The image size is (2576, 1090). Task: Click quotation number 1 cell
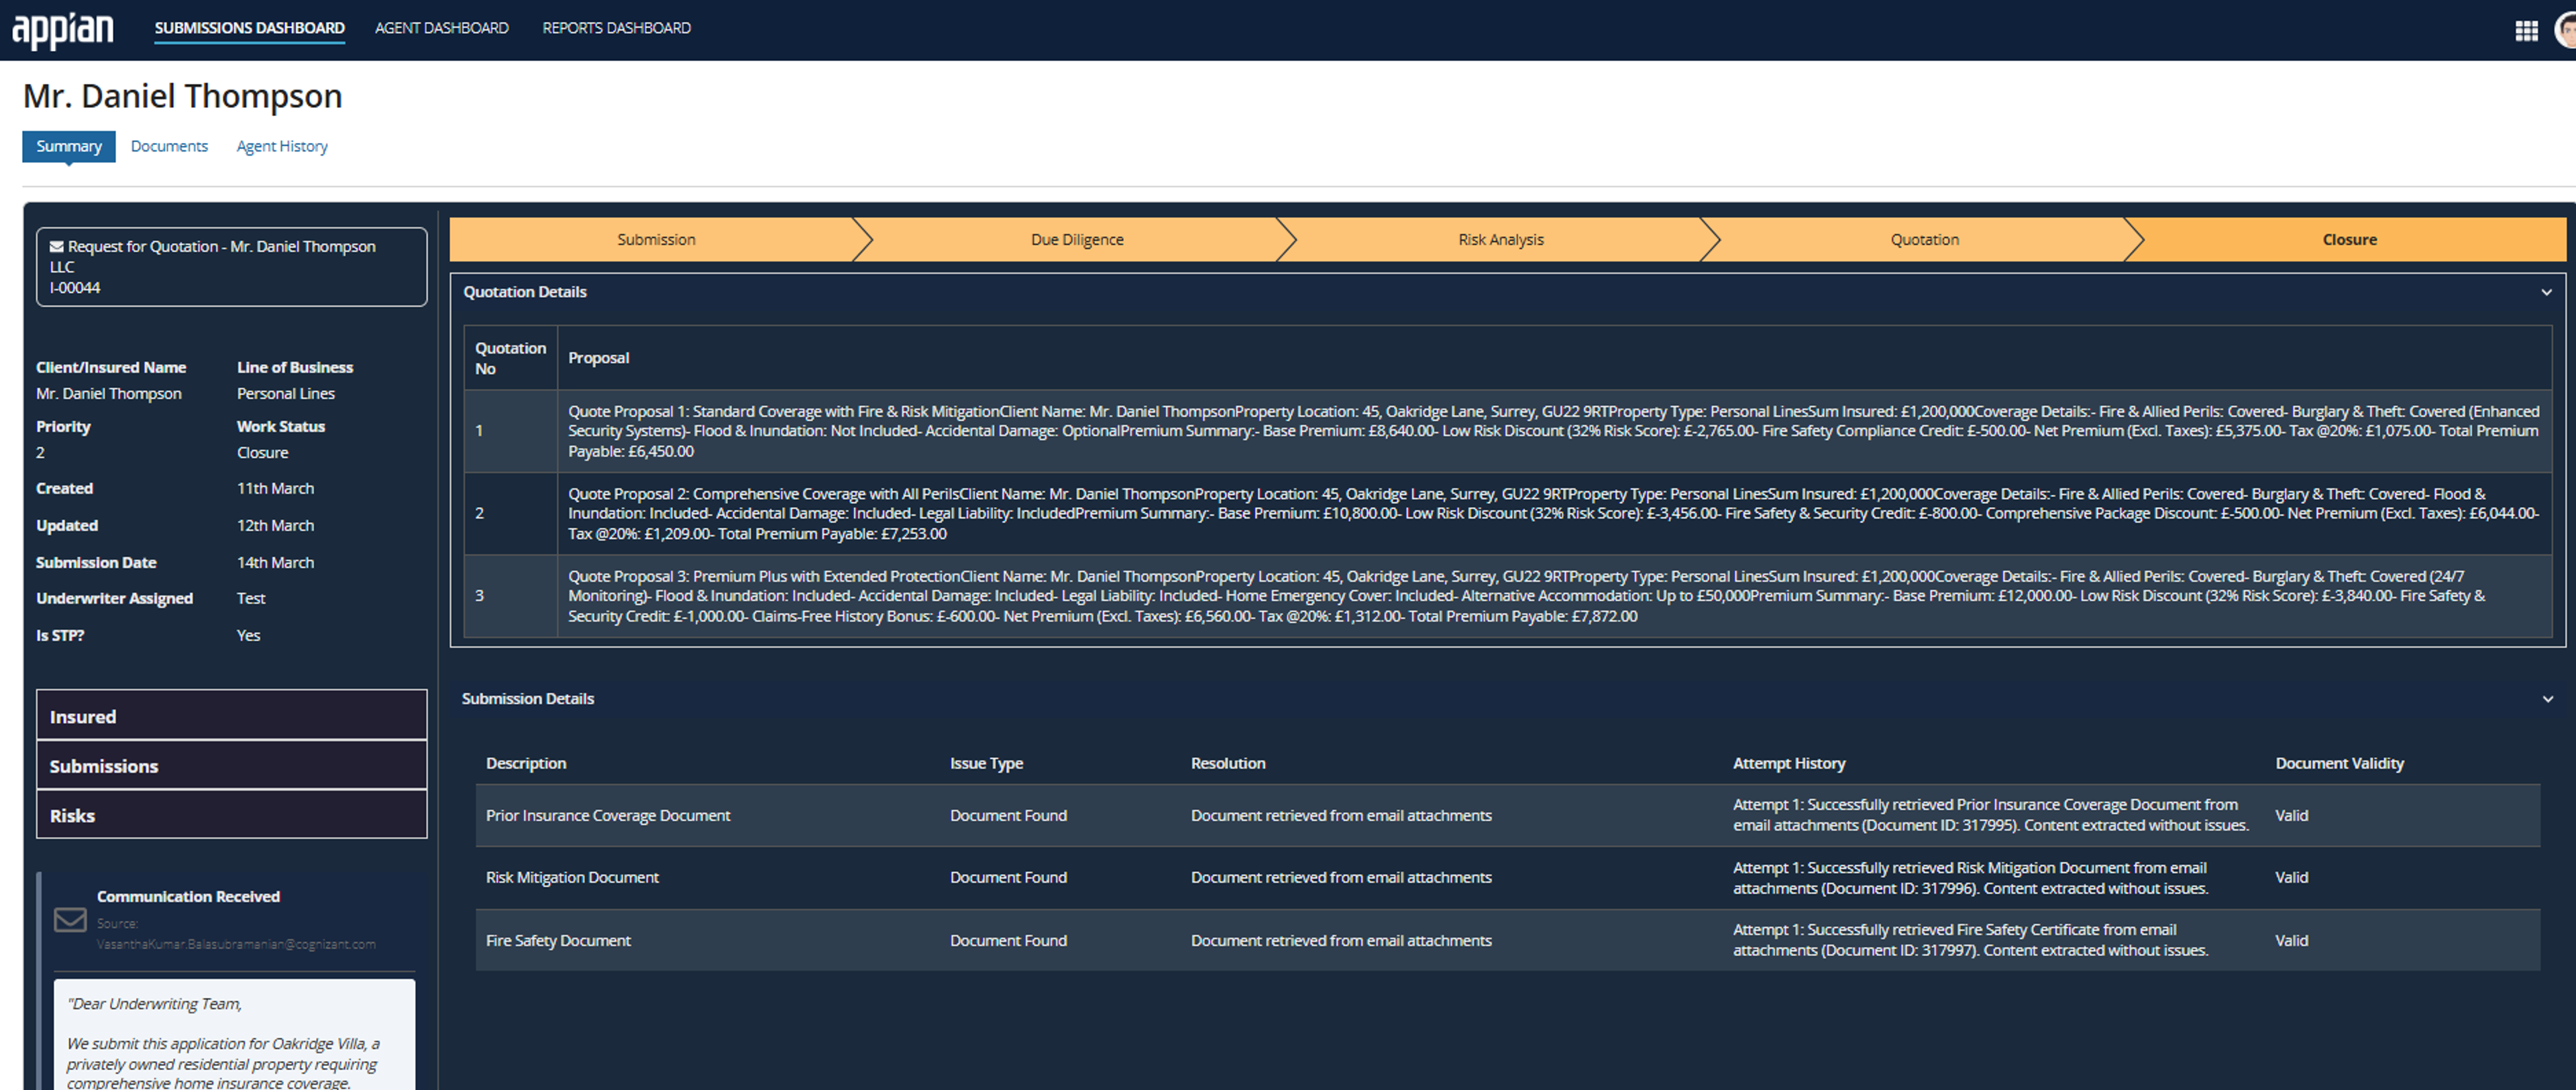pyautogui.click(x=510, y=431)
